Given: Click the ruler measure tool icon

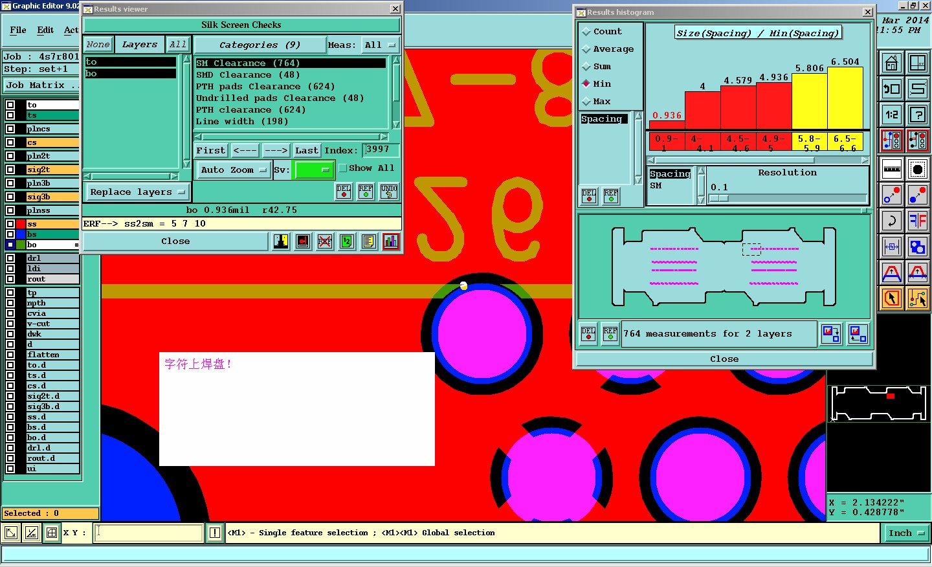Looking at the screenshot, I should [x=892, y=169].
